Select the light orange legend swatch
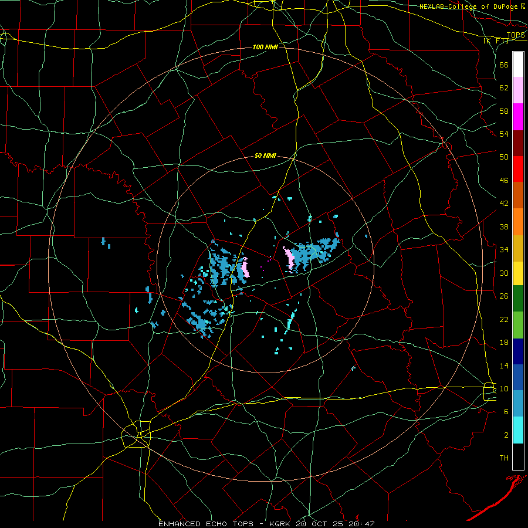 coord(518,222)
